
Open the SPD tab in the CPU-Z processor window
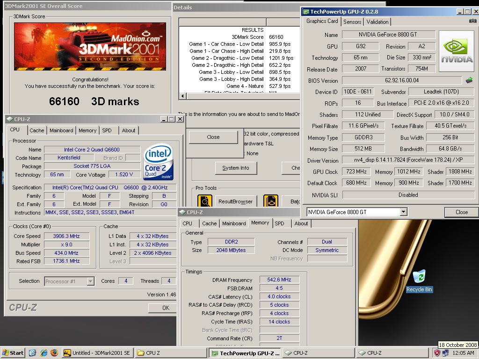(x=107, y=130)
